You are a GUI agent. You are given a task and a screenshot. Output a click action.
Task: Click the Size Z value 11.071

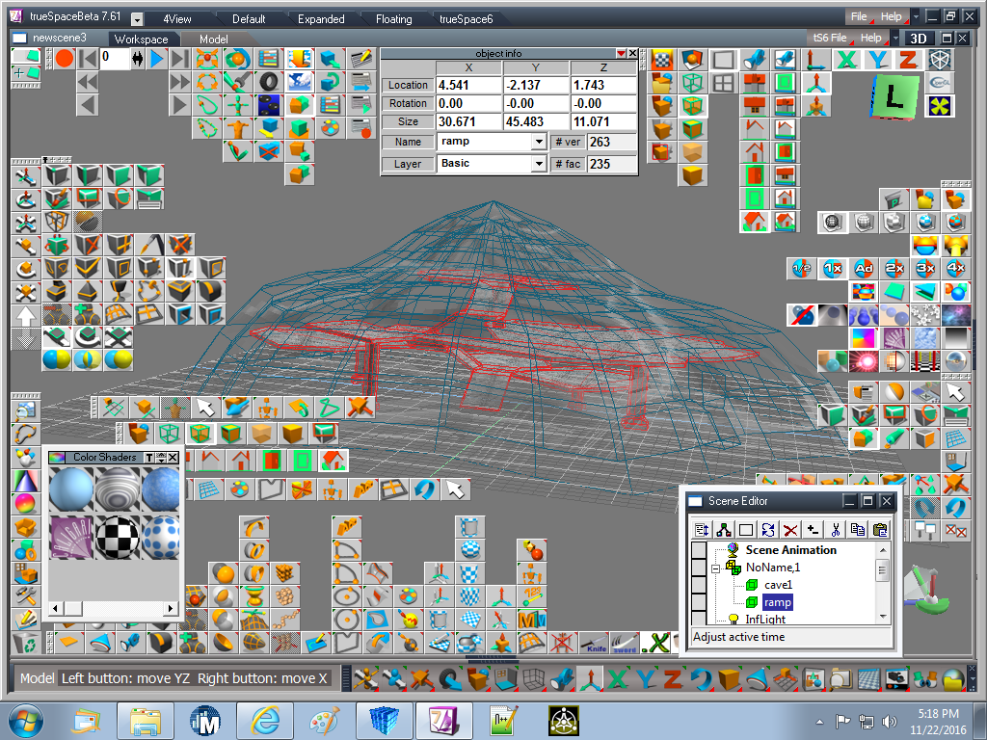(x=603, y=121)
